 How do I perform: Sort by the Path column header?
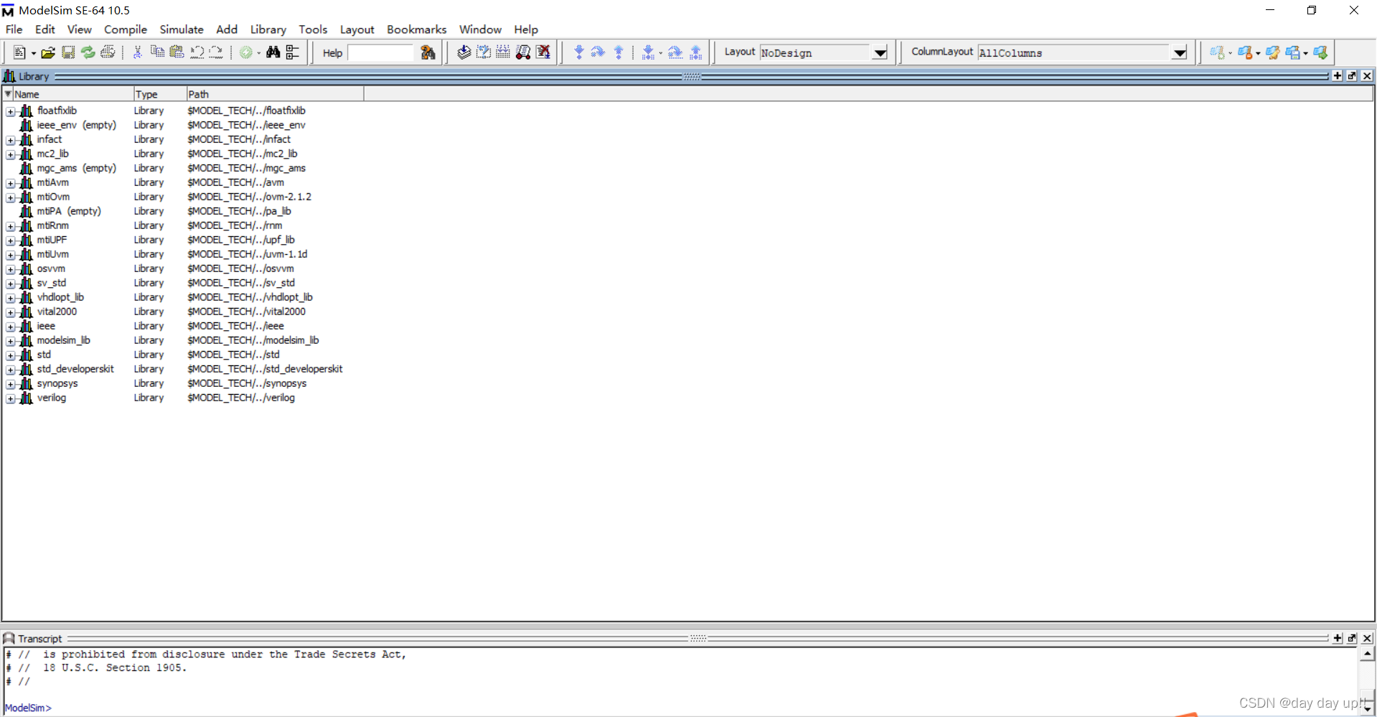(x=275, y=94)
